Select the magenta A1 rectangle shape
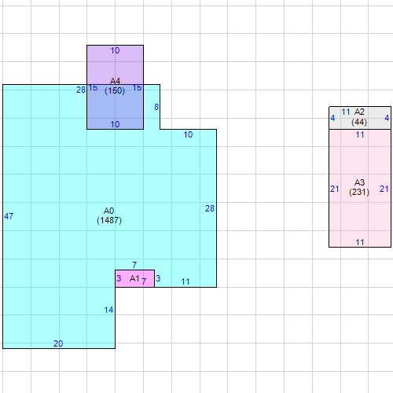 134,278
